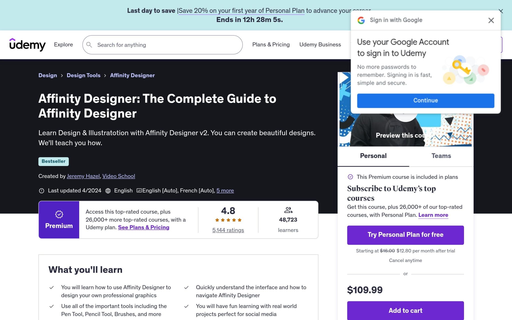This screenshot has height=320, width=512.
Task: Click the 'Ends in 12h 28m' countdown text
Action: pos(249,20)
